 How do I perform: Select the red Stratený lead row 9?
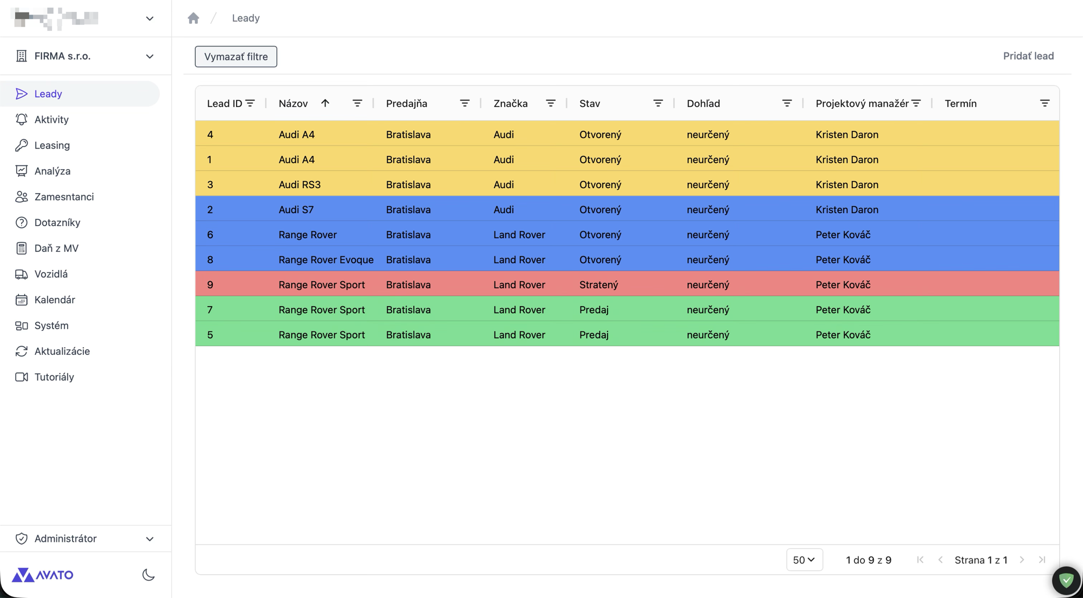627,284
